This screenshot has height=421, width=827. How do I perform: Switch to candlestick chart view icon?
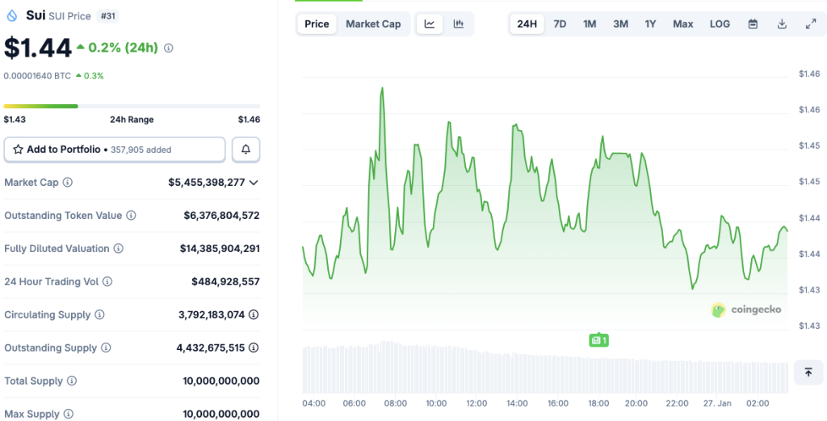pos(459,24)
